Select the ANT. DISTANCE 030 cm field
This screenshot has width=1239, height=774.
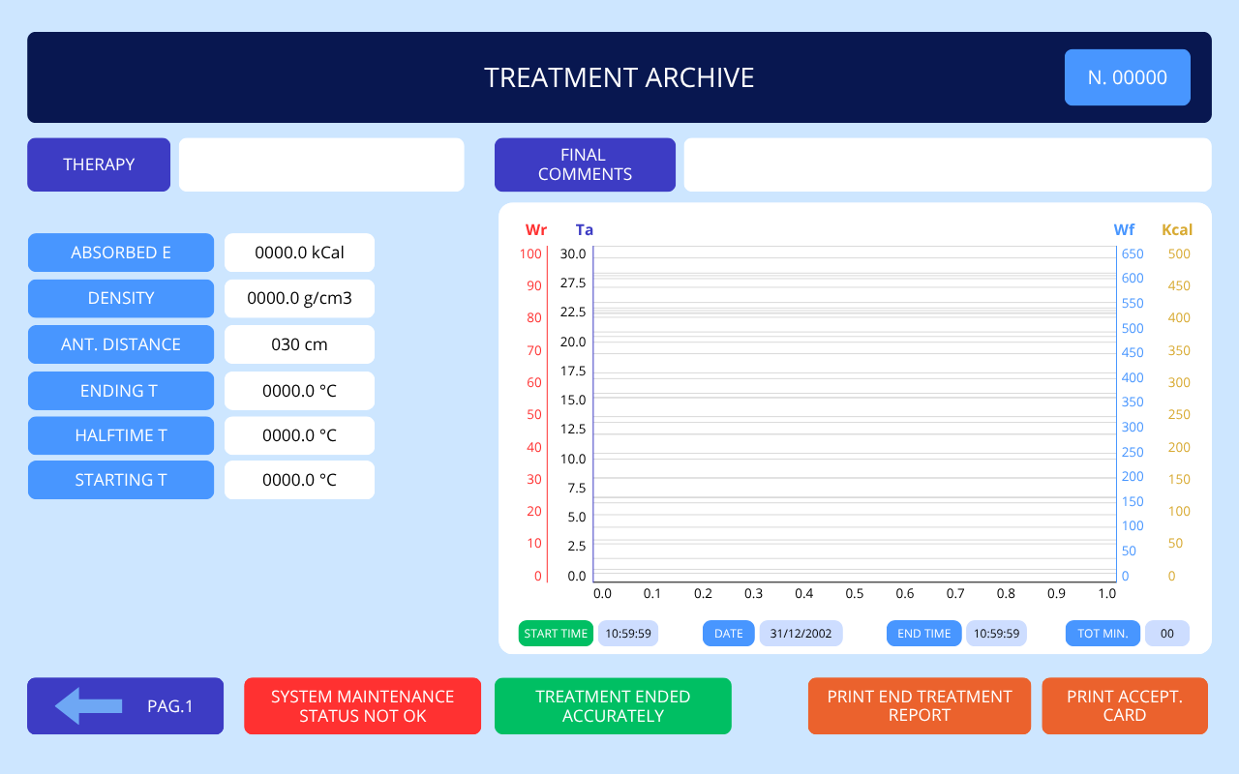[x=299, y=344]
